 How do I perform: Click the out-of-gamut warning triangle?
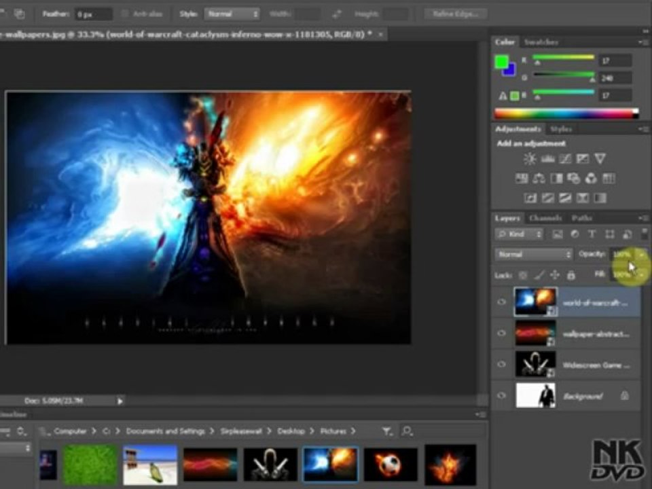tap(503, 96)
